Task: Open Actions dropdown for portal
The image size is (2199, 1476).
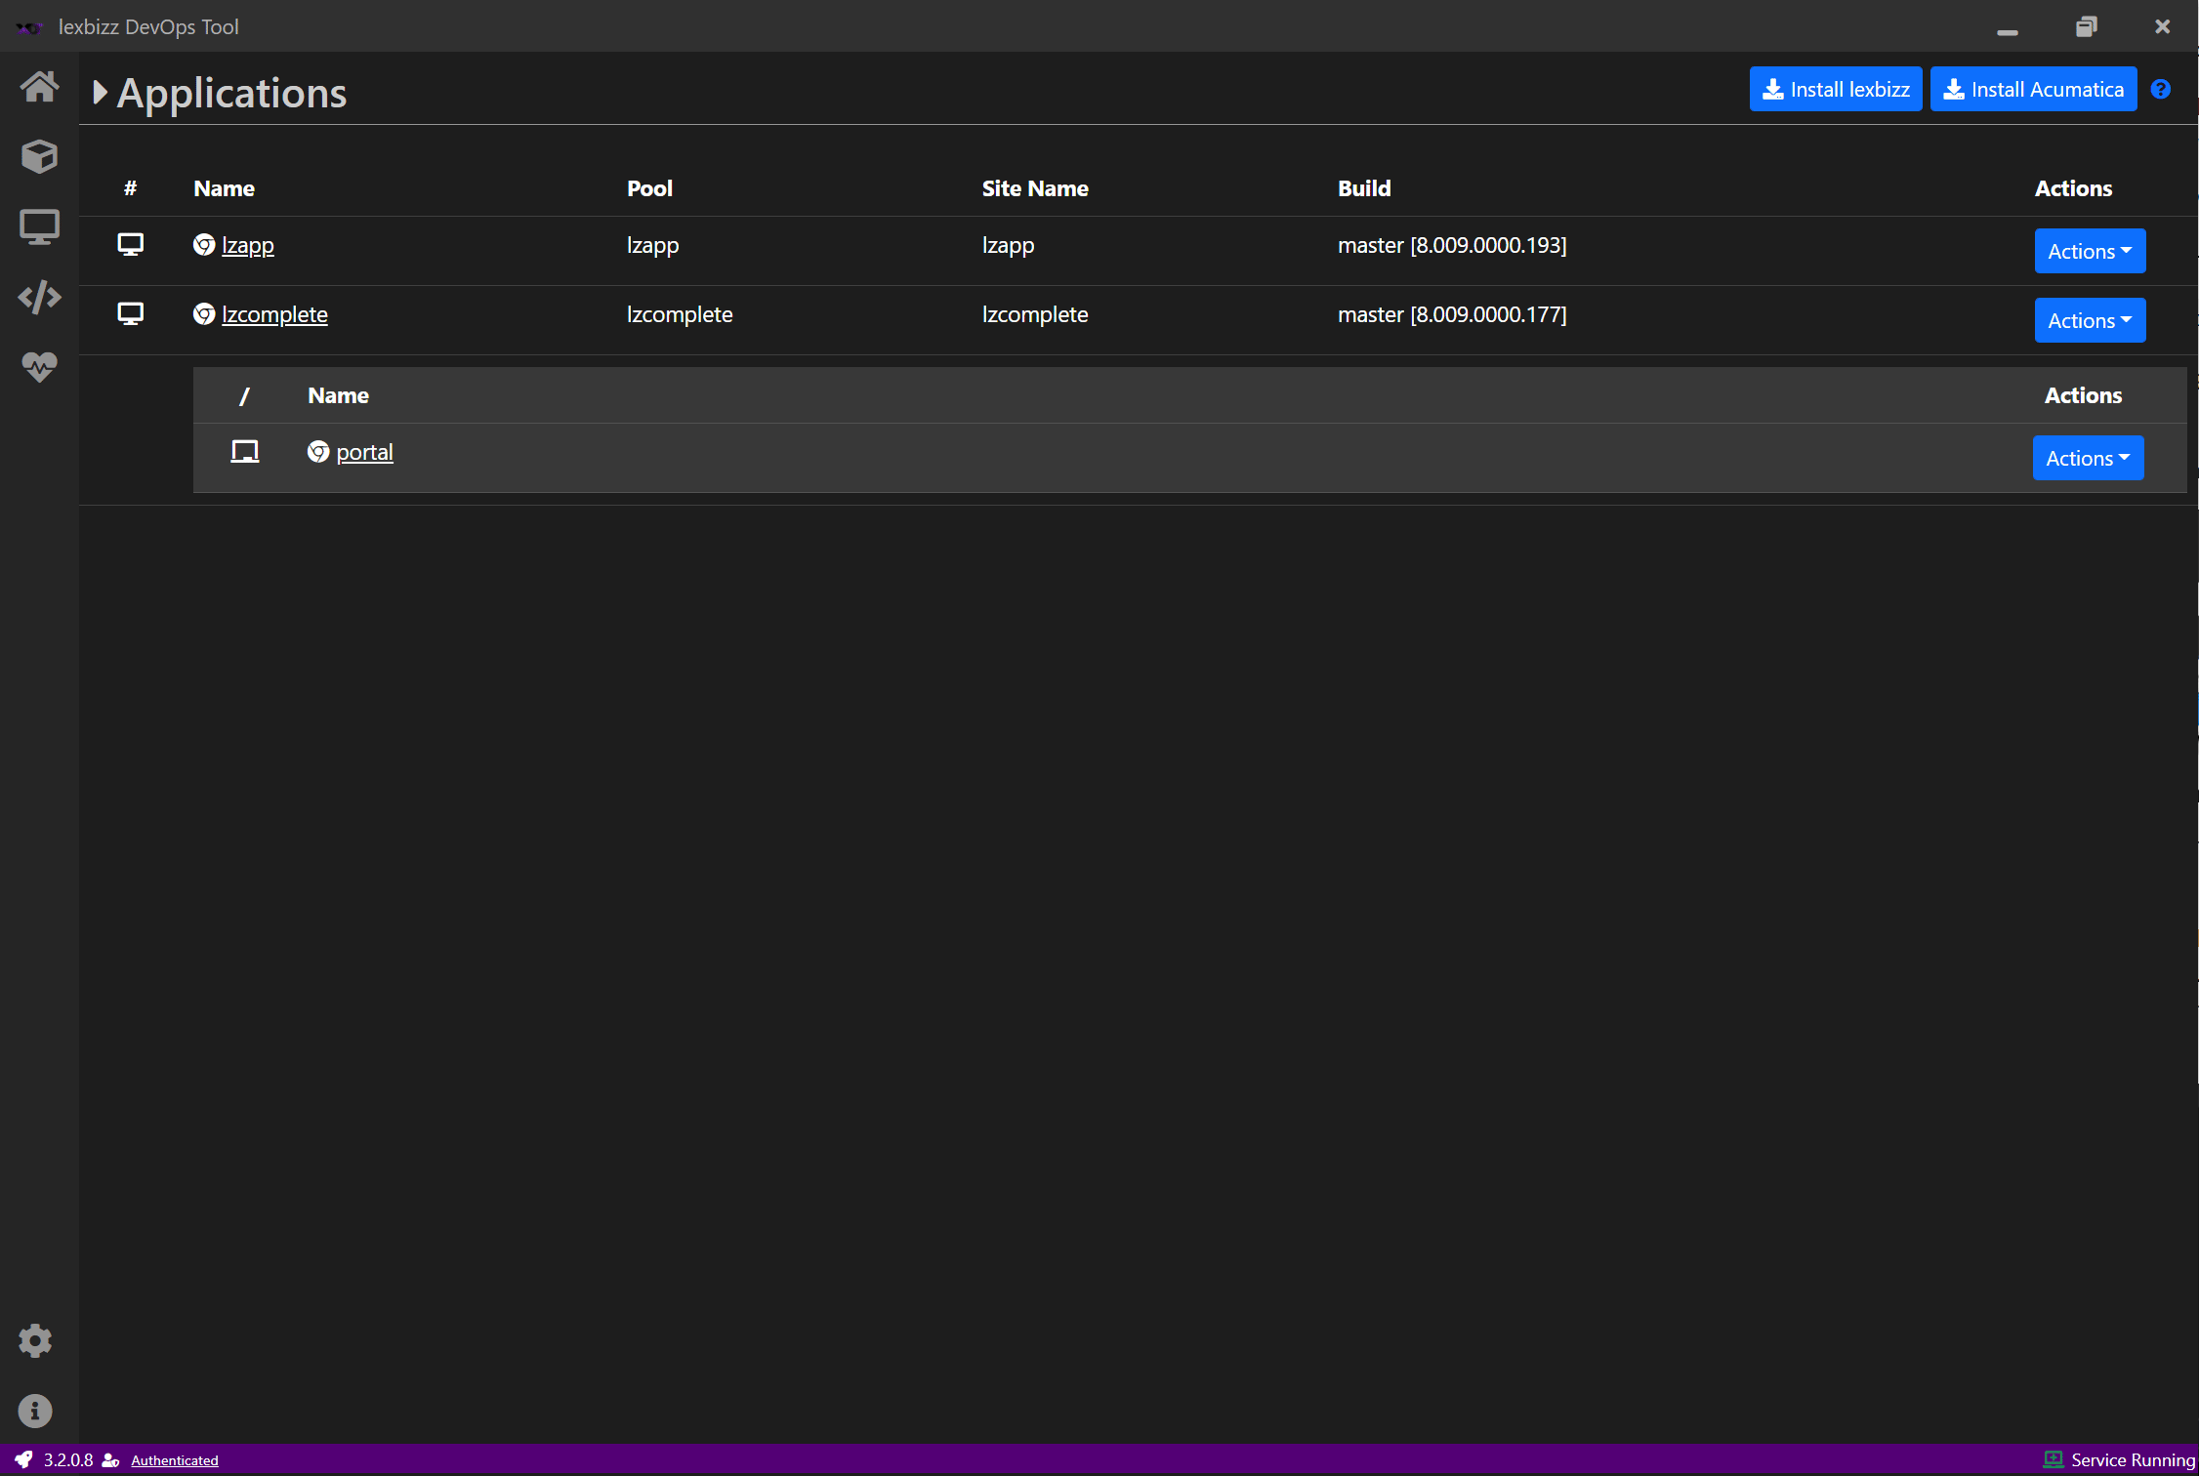Action: pyautogui.click(x=2088, y=458)
